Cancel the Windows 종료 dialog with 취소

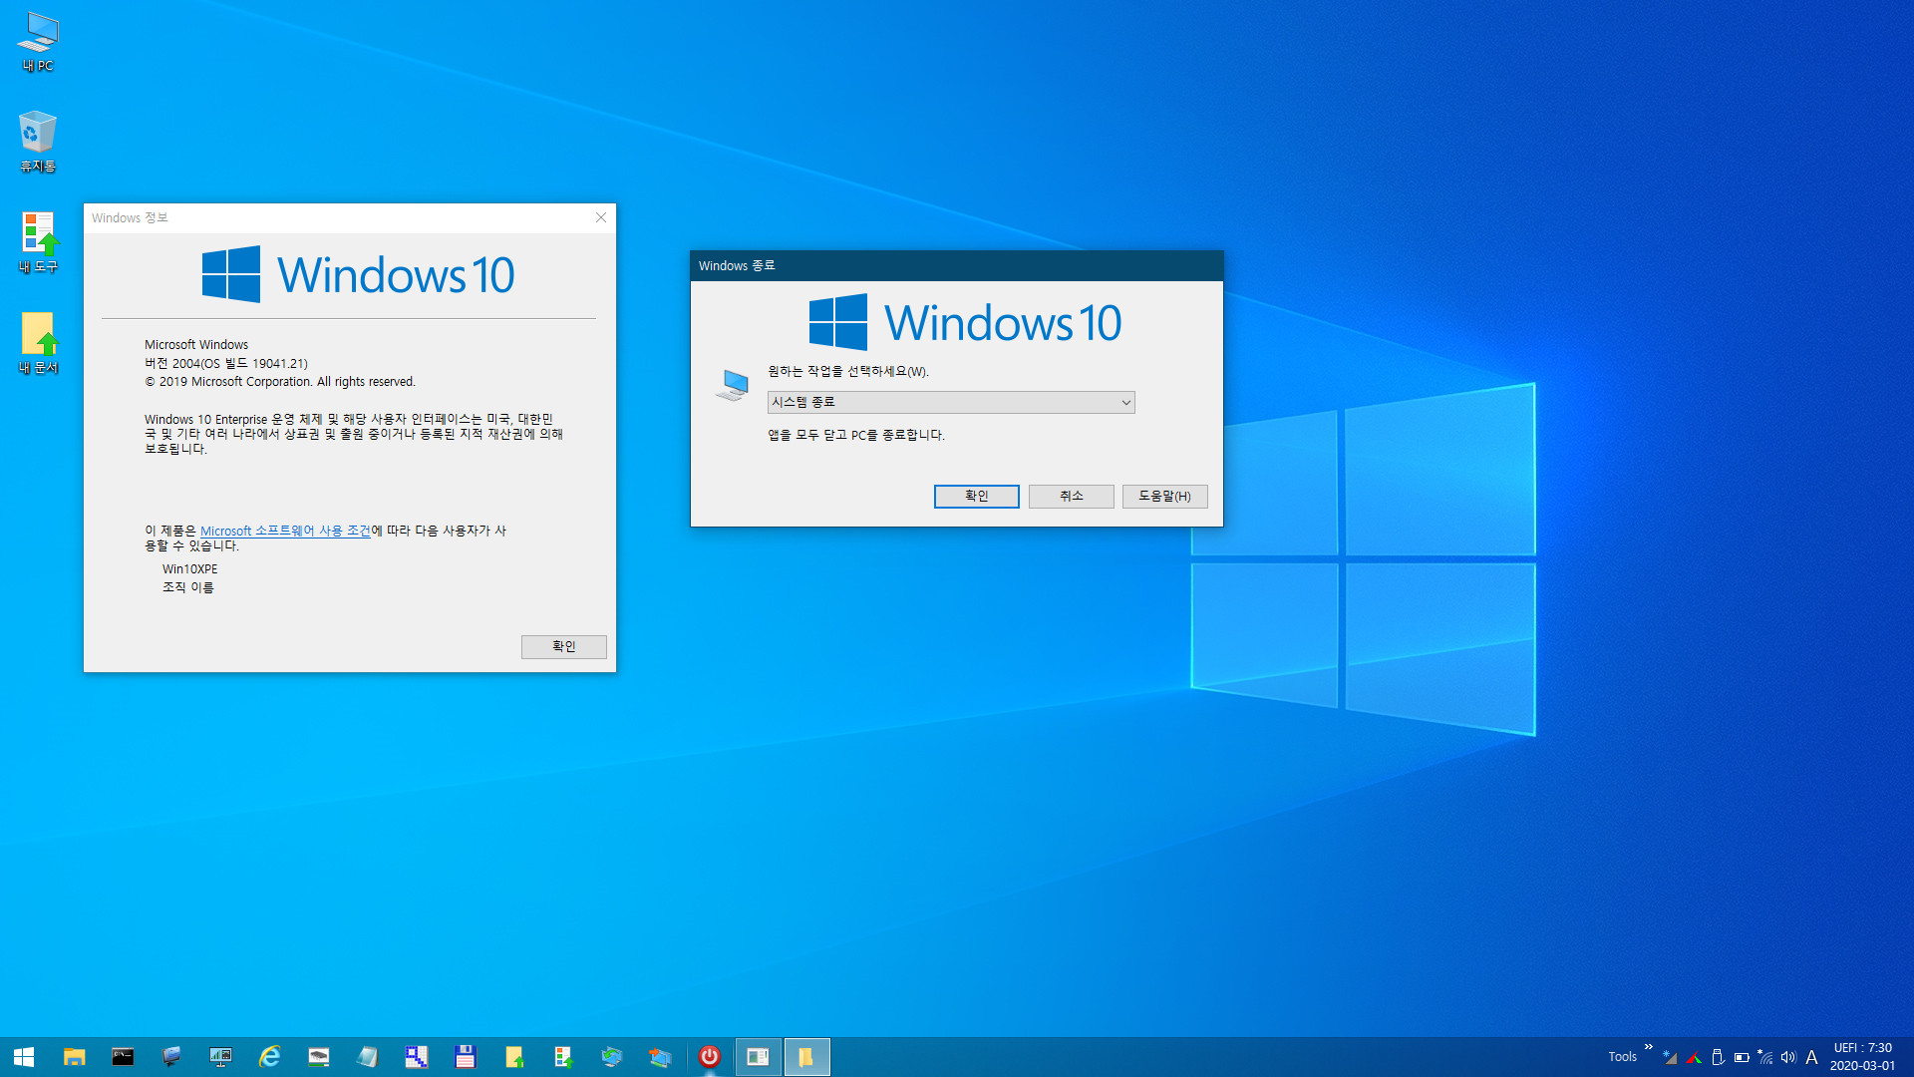(1071, 497)
